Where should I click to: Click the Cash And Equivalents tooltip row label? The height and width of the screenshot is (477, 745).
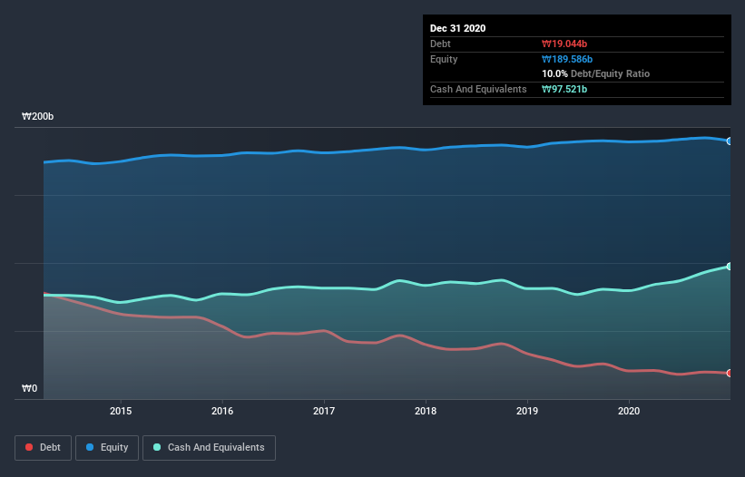coord(478,89)
